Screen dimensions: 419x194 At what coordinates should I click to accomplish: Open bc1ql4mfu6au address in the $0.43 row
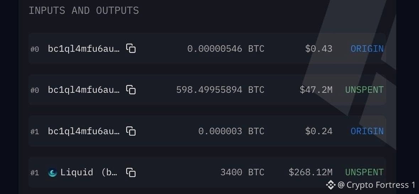84,49
